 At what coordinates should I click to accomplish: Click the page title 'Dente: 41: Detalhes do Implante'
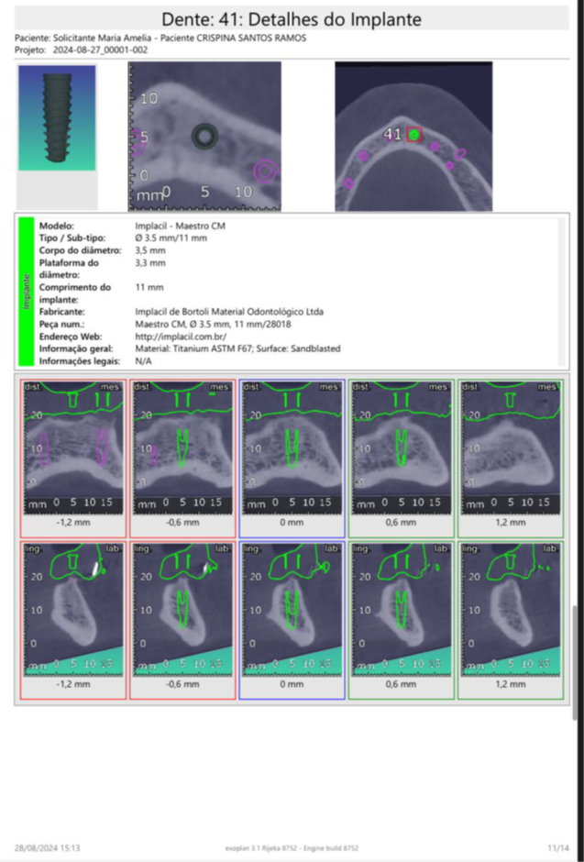coord(292,19)
